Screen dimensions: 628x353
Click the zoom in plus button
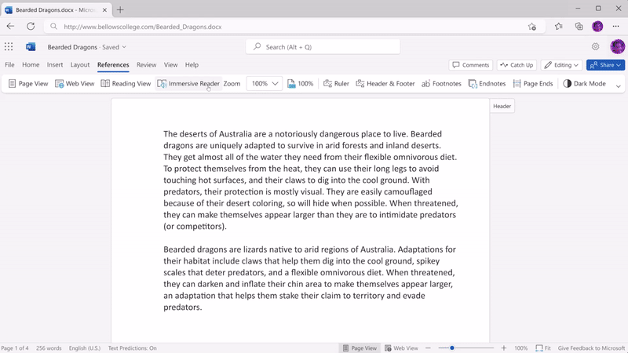pyautogui.click(x=504, y=348)
